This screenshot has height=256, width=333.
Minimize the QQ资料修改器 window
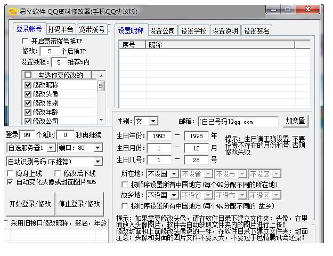tap(274, 10)
